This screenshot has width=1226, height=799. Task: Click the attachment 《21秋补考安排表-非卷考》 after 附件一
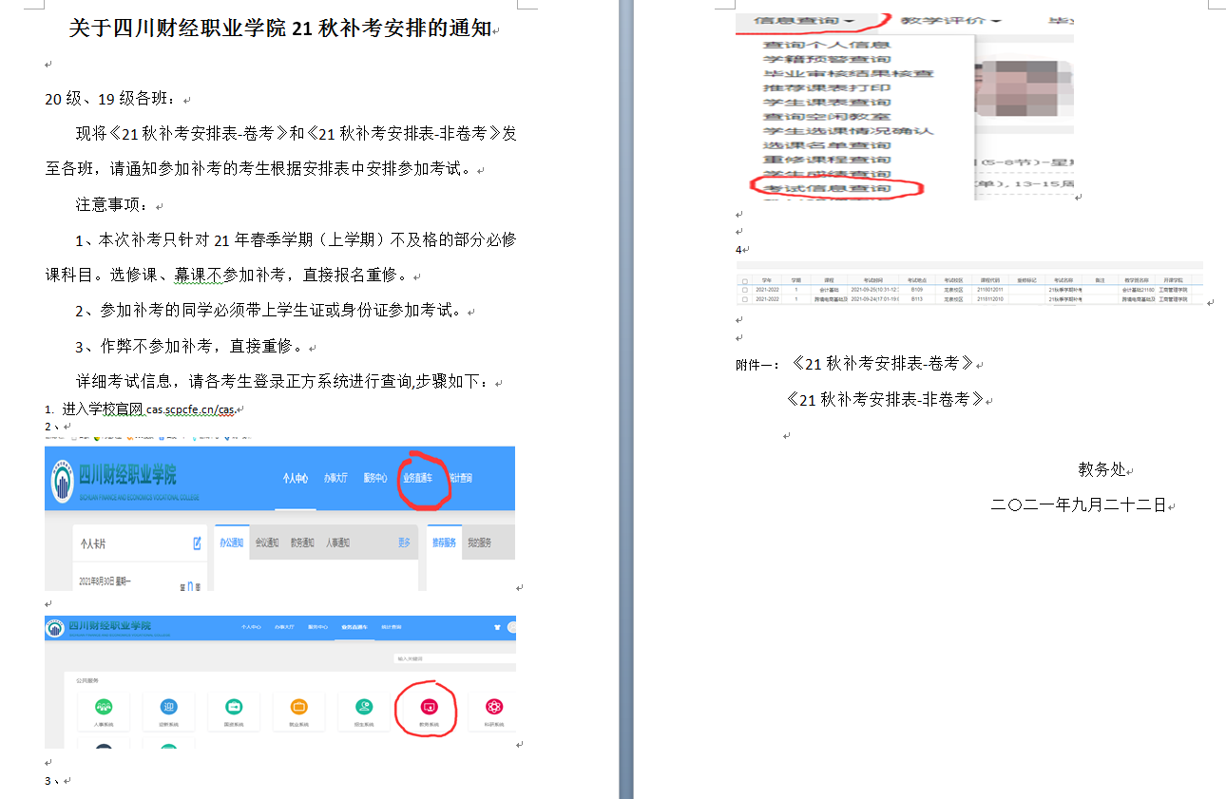point(884,400)
